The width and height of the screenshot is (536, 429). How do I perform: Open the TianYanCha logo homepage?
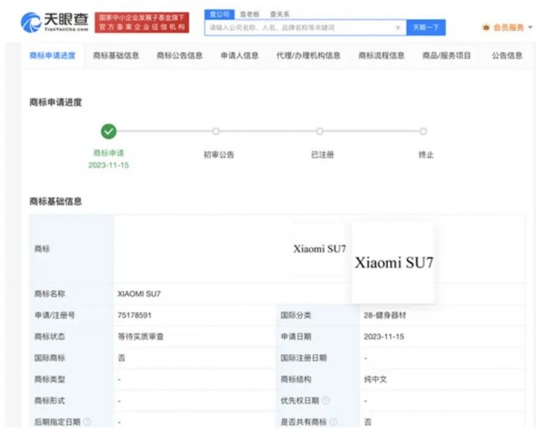coord(54,23)
